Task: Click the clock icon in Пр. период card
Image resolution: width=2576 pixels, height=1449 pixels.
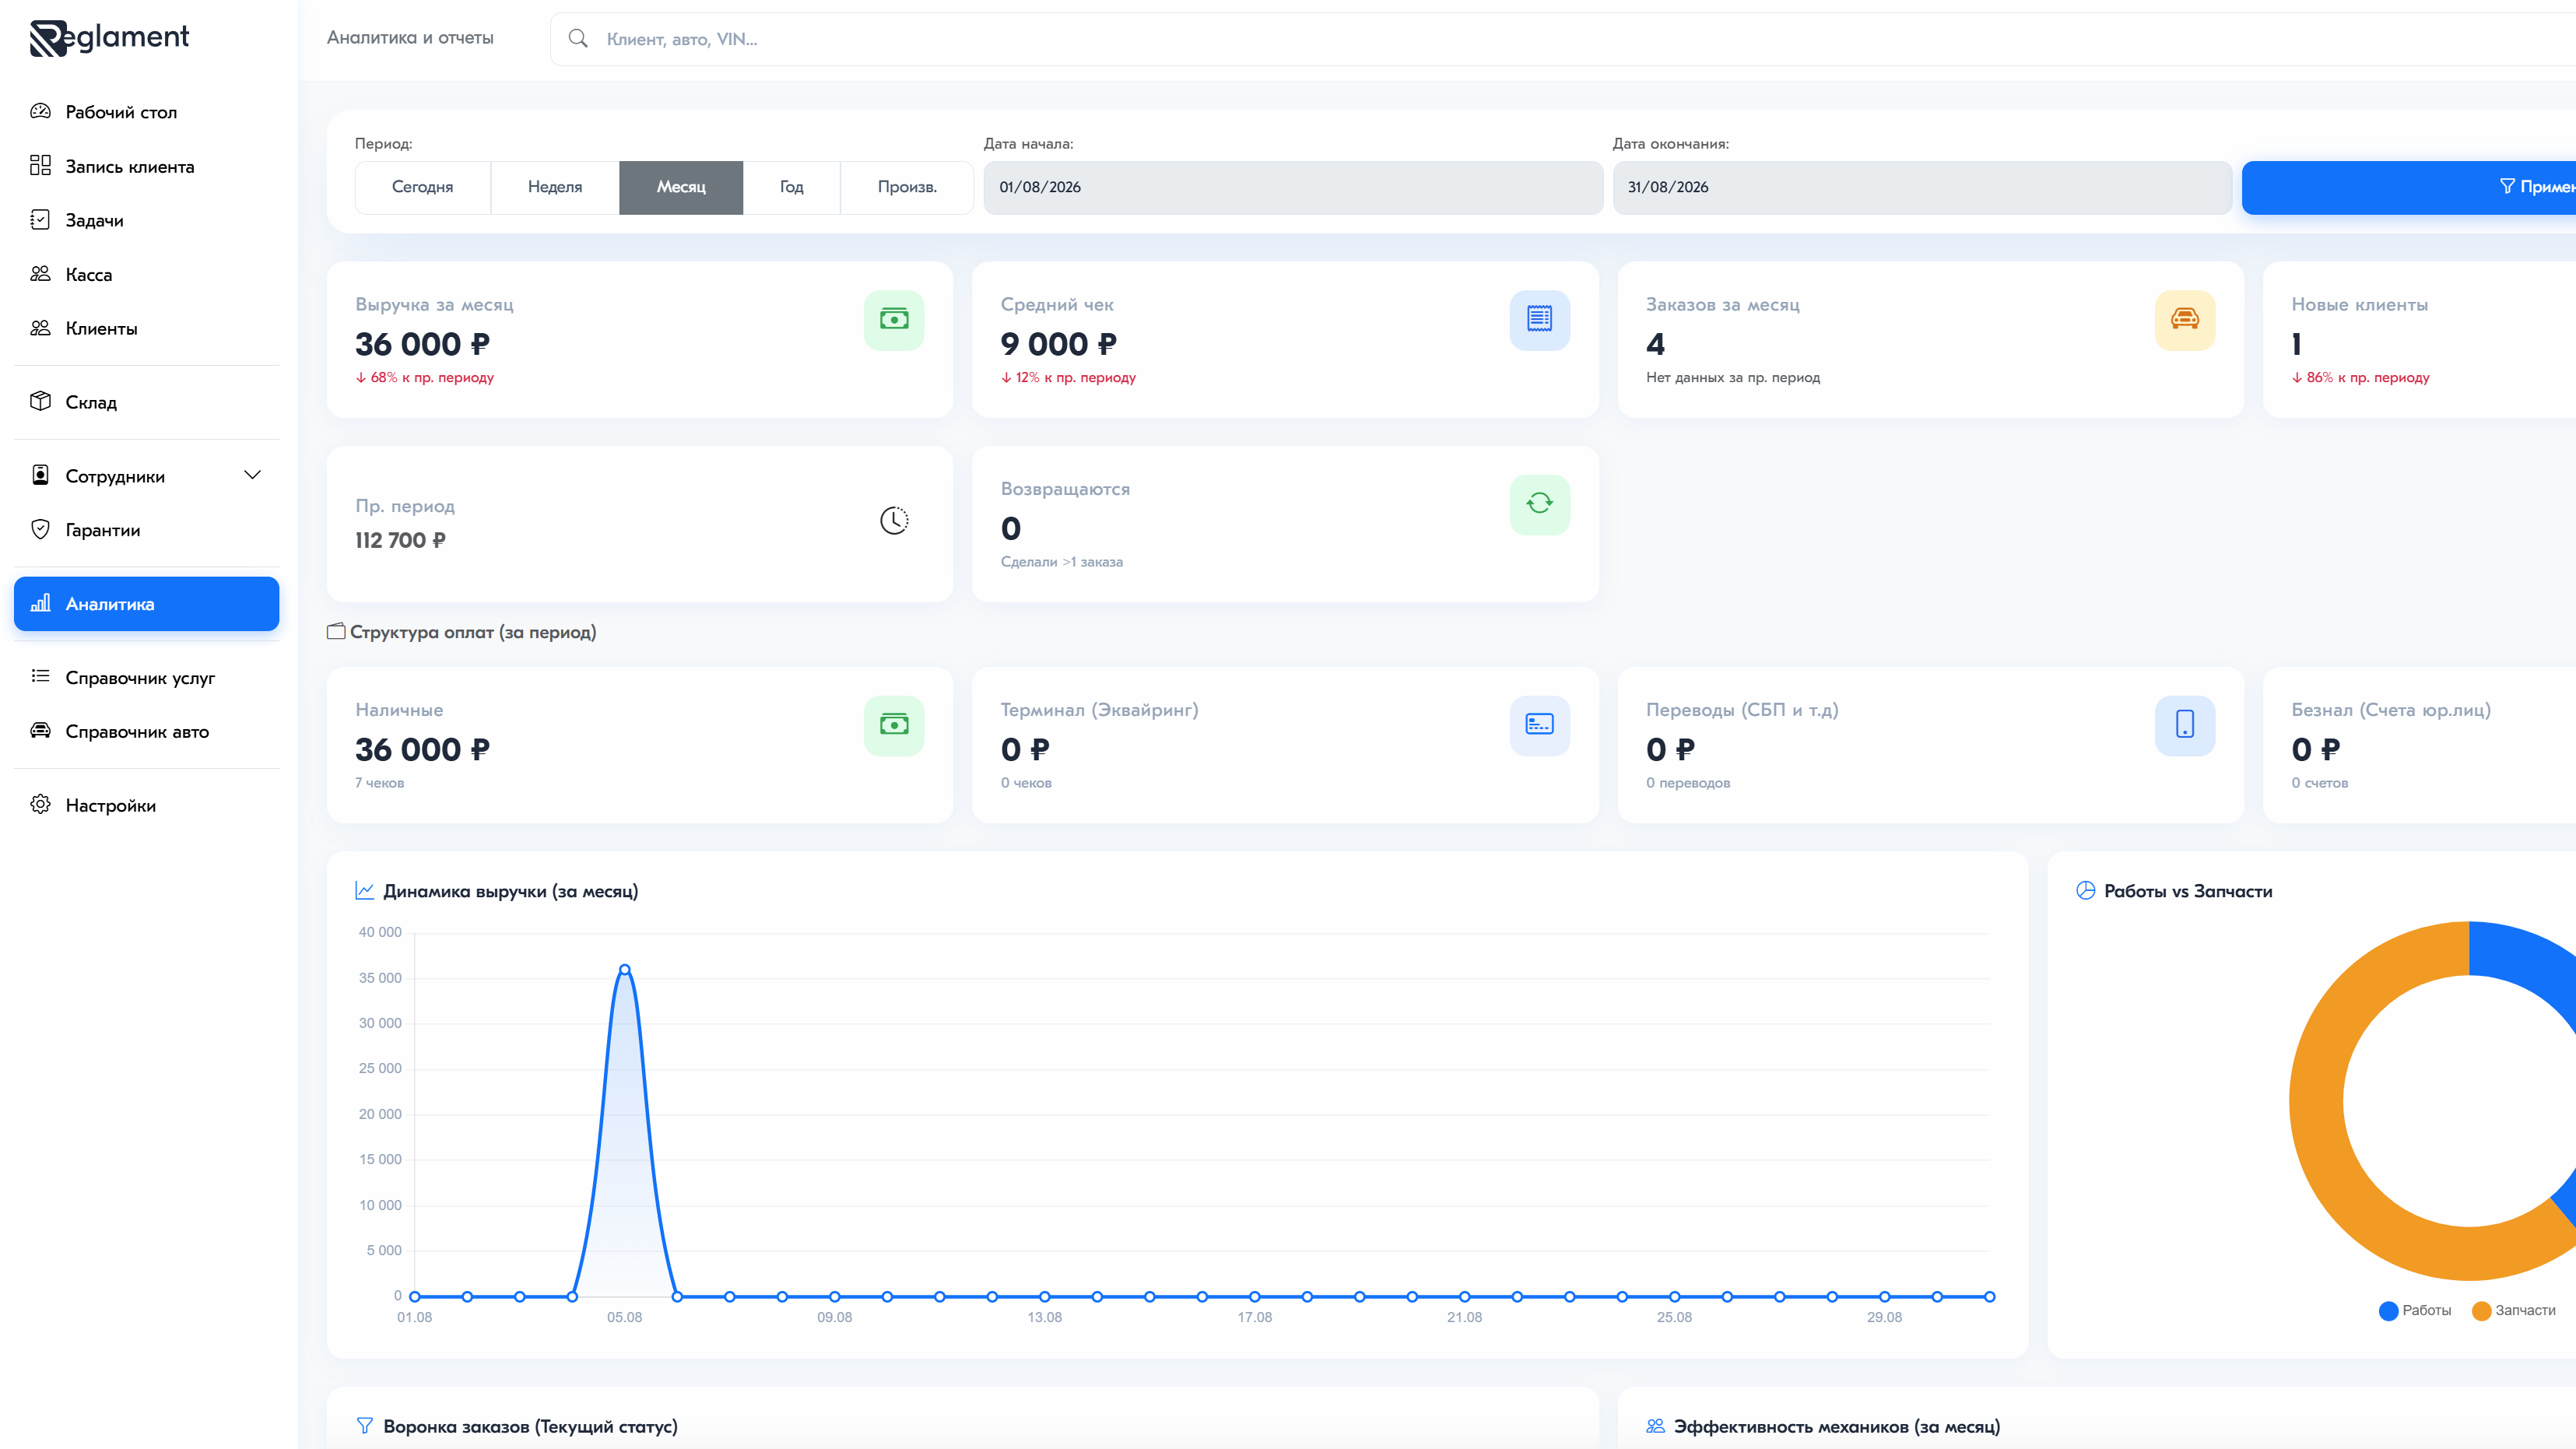Action: point(894,520)
